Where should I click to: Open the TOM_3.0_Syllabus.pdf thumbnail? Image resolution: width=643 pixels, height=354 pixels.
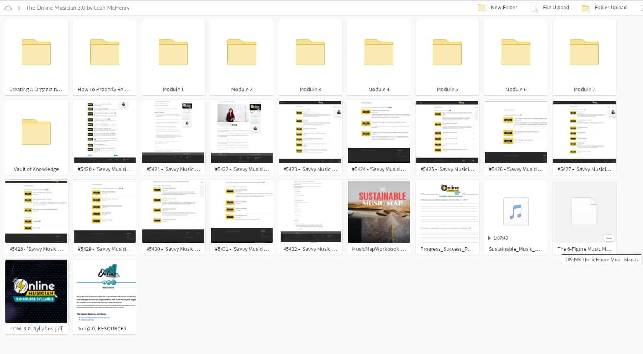[x=36, y=291]
